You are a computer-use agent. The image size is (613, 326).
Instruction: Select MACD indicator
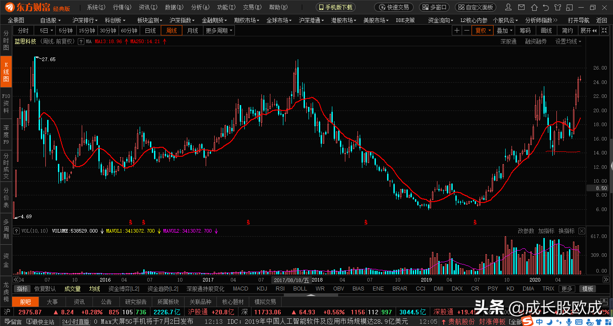pyautogui.click(x=240, y=289)
